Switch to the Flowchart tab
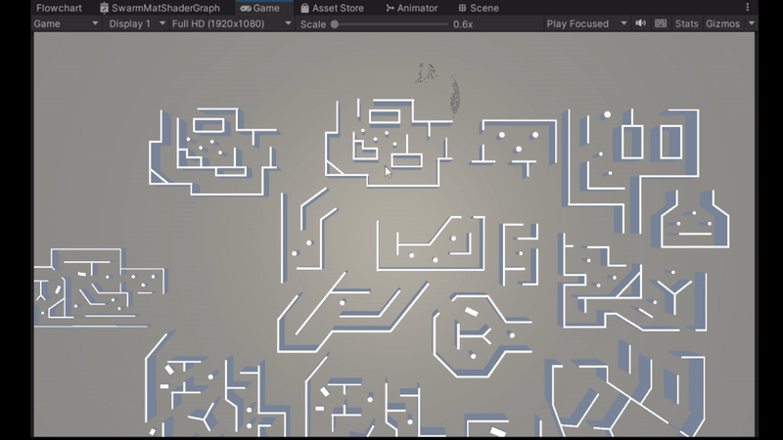Viewport: 783px width, 440px height. pyautogui.click(x=59, y=8)
